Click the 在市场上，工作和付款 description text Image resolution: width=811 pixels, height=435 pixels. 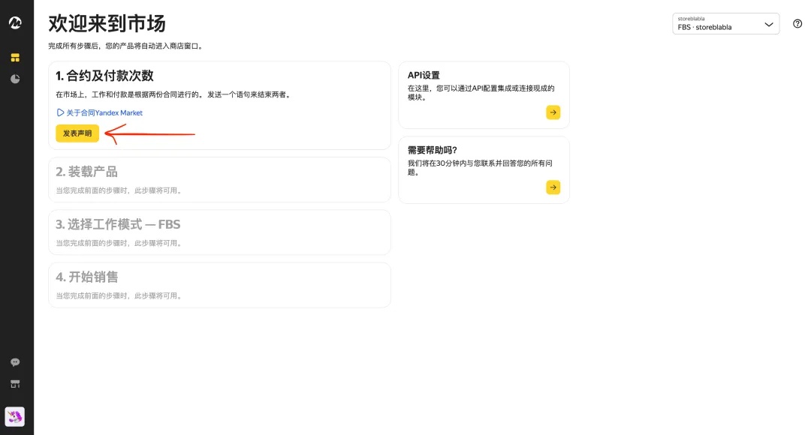click(174, 94)
